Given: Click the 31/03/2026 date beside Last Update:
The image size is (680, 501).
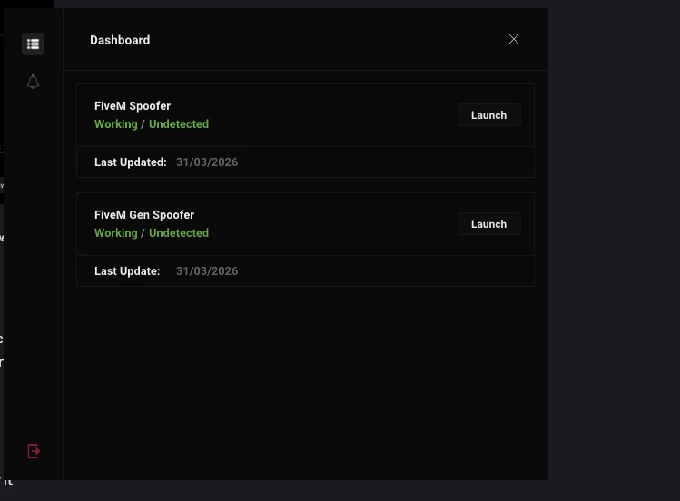Looking at the screenshot, I should [x=207, y=270].
